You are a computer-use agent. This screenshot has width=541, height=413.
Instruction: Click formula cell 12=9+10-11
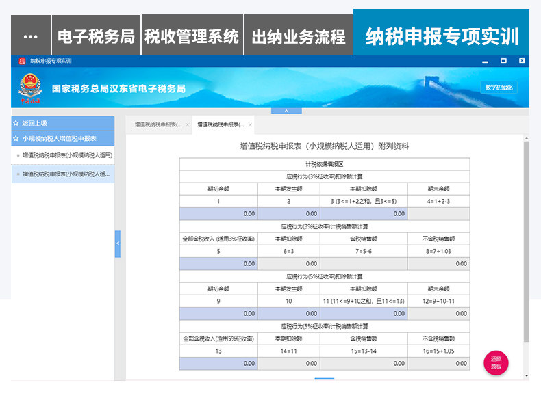(438, 302)
